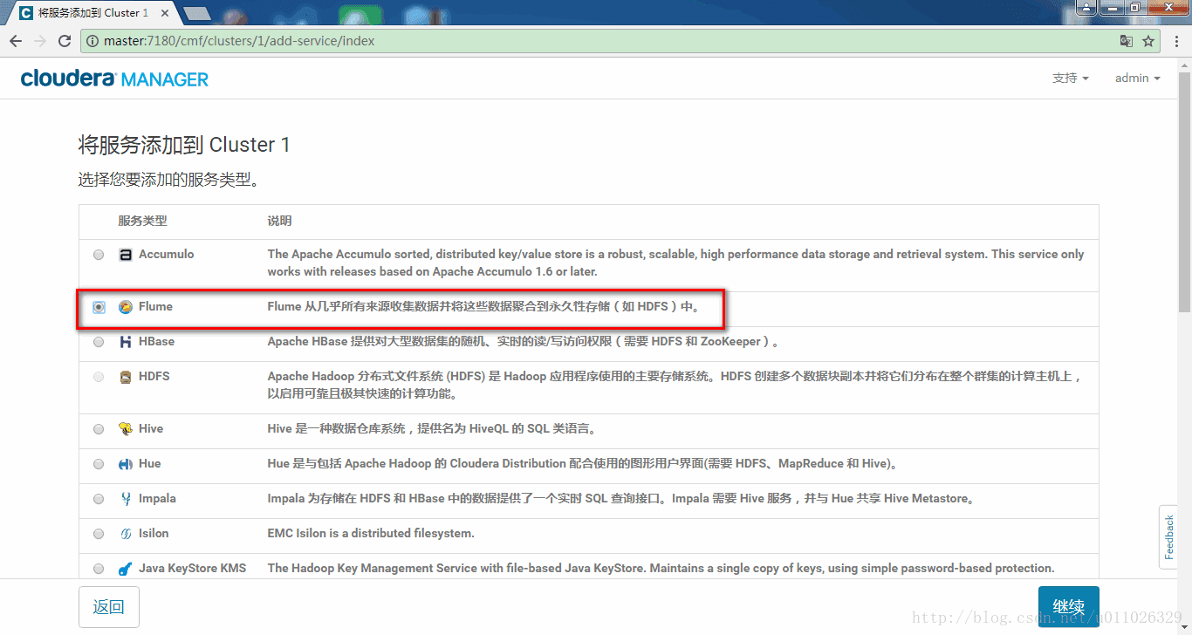The width and height of the screenshot is (1192, 635).
Task: Reload the page with refresh icon
Action: coord(65,41)
